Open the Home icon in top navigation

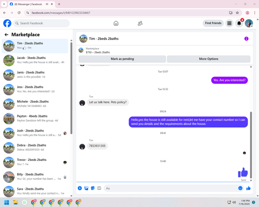point(116,23)
